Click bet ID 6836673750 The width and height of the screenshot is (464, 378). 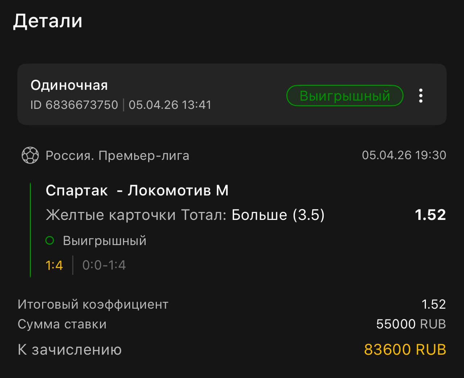[x=74, y=105]
